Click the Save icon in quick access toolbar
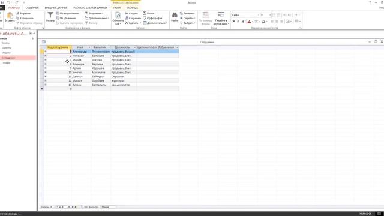The image size is (384, 216). (x=2, y=2)
